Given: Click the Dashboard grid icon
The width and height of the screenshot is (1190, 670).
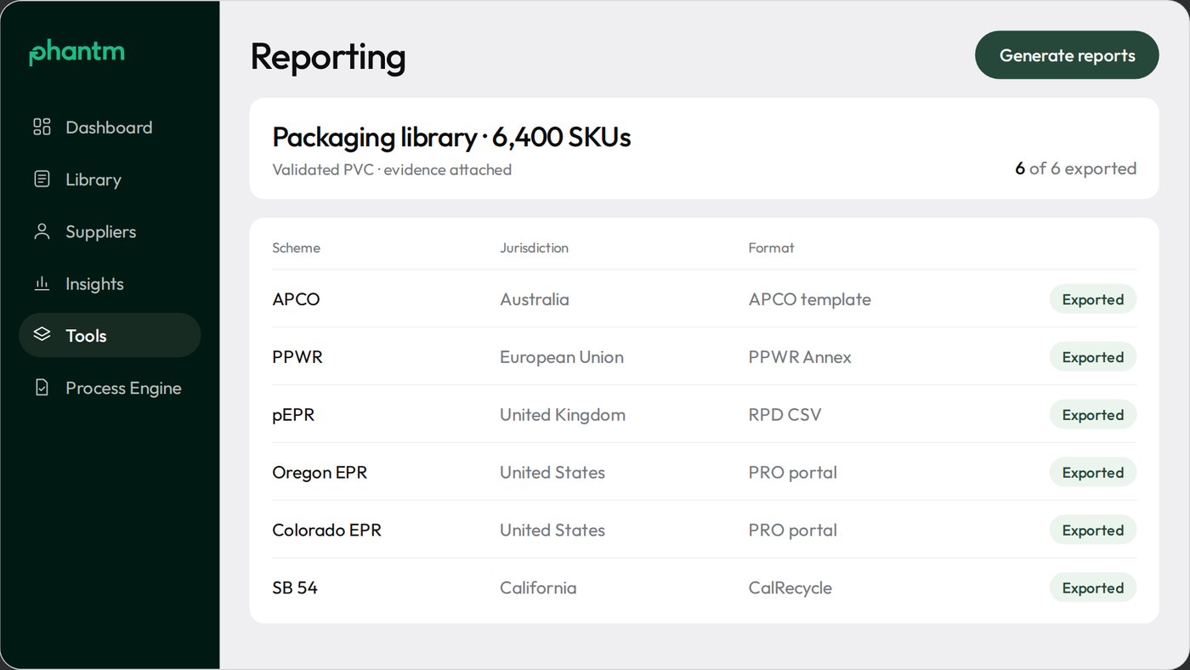Looking at the screenshot, I should (x=42, y=128).
